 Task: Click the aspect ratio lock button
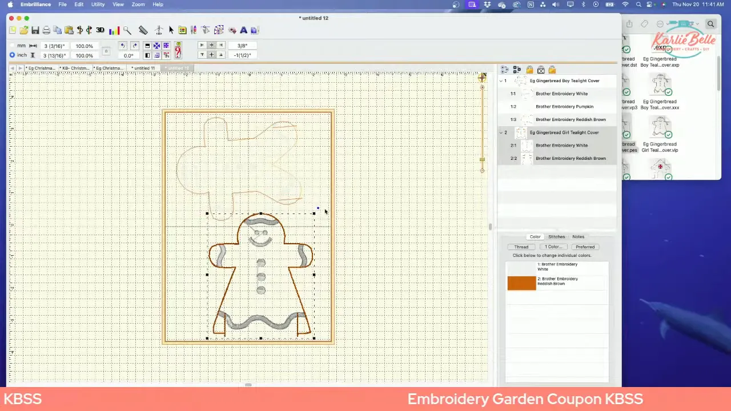[106, 51]
